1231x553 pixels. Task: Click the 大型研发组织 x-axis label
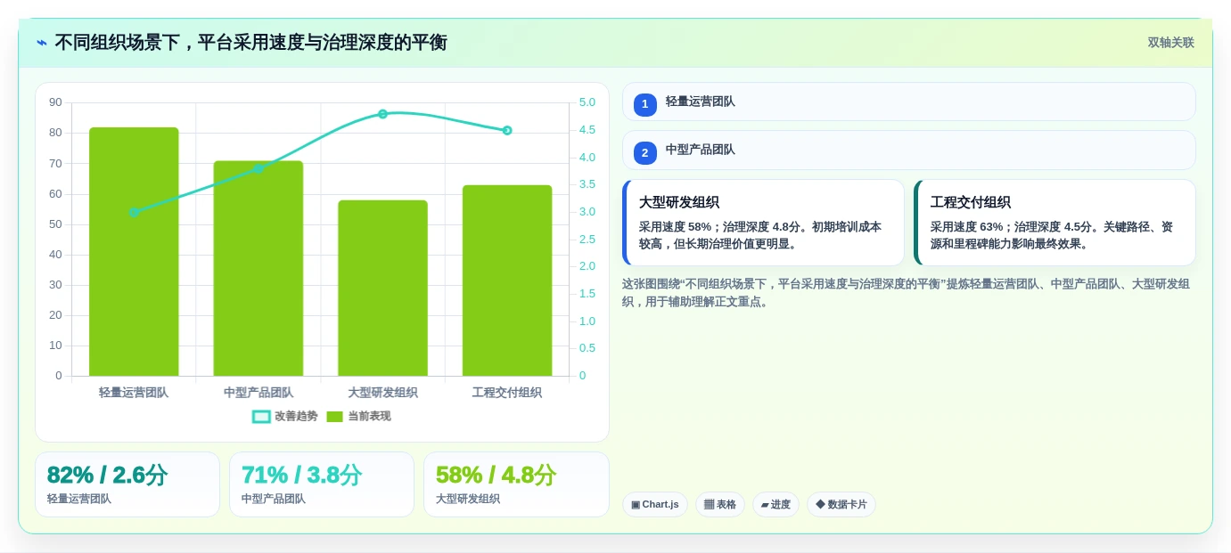click(382, 393)
